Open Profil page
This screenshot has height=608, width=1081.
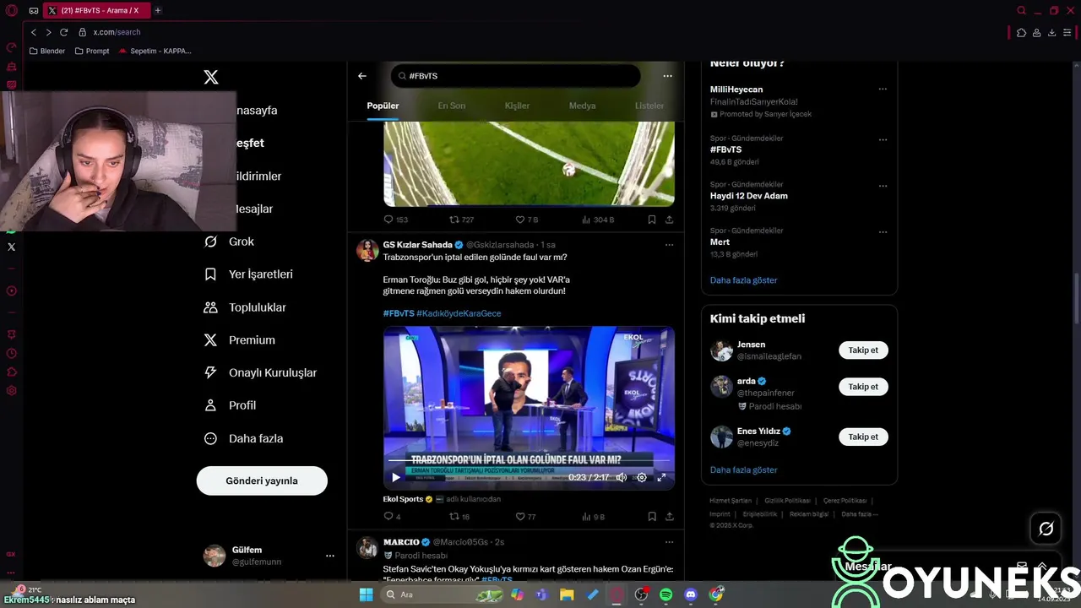[231, 405]
